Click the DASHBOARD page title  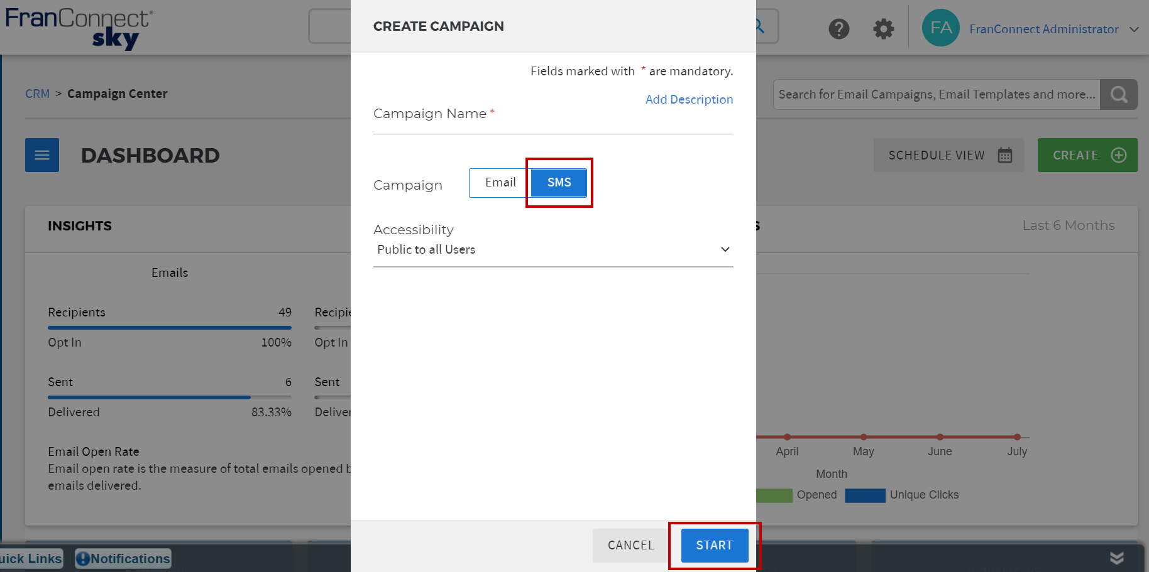[150, 156]
